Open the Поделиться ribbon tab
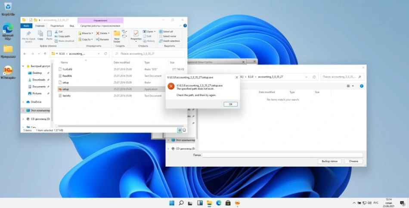 [x=56, y=26]
